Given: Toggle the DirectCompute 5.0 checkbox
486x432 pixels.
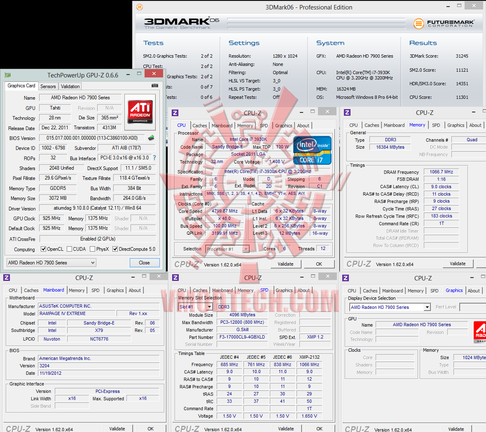Looking at the screenshot, I should 115,249.
